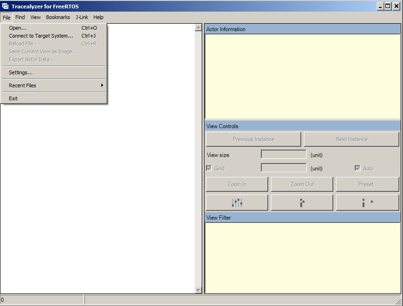Click the middle single-actor view icon button
Image resolution: width=403 pixels, height=306 pixels.
pos(302,202)
